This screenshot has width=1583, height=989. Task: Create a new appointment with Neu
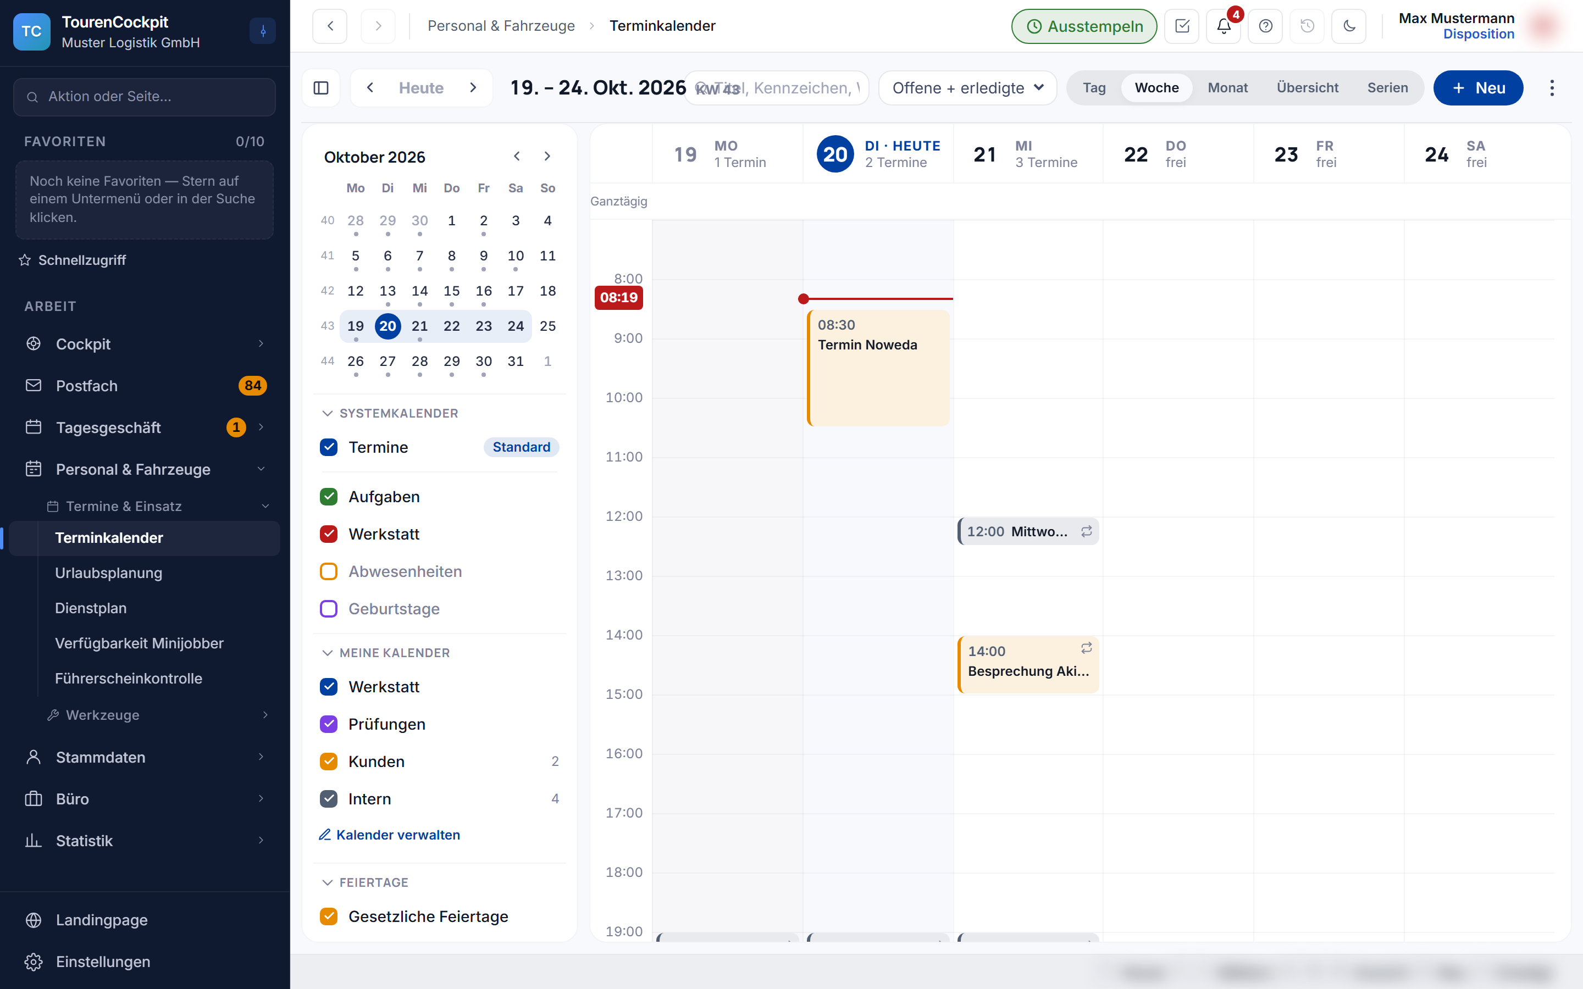pyautogui.click(x=1477, y=88)
